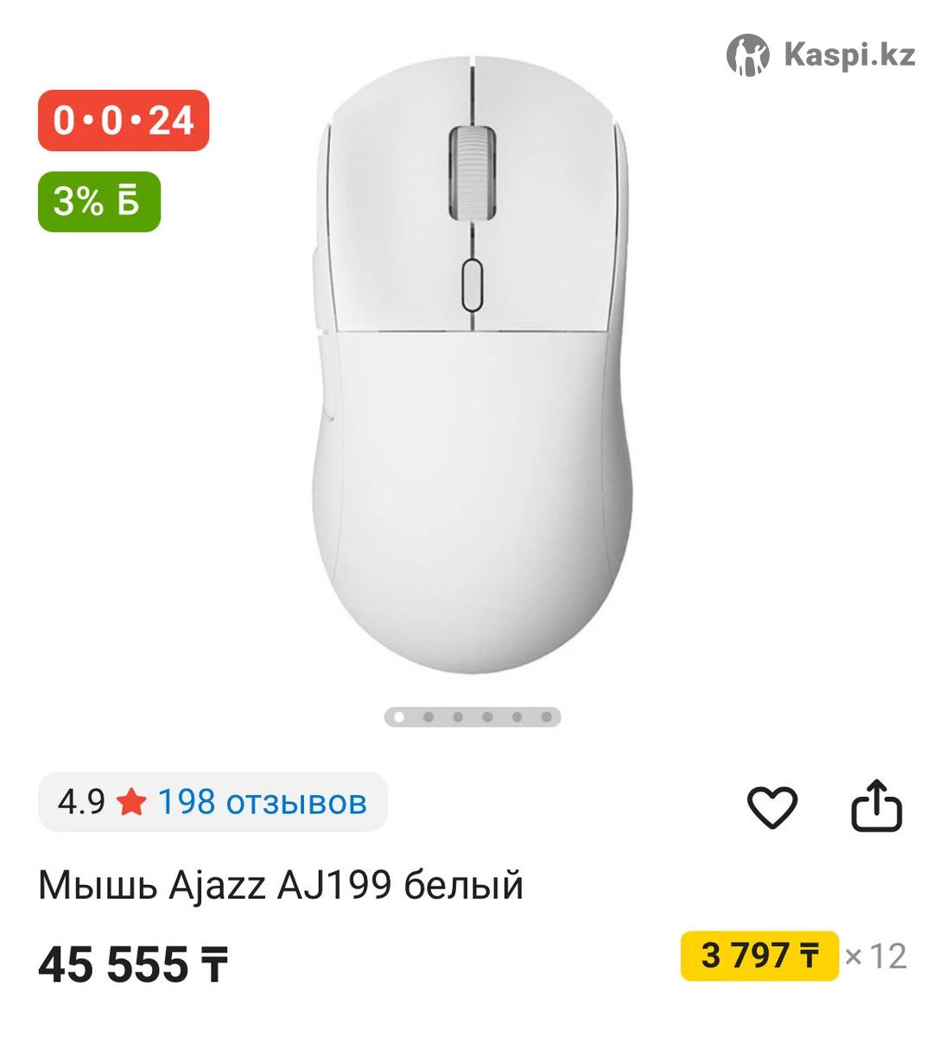The height and width of the screenshot is (1037, 946).
Task: Tap the heart favorite icon
Action: (x=771, y=808)
